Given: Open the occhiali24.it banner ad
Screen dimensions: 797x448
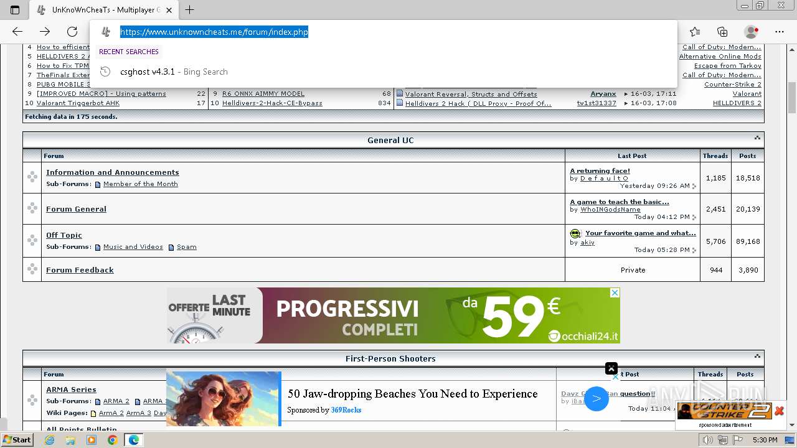Looking at the screenshot, I should (x=394, y=315).
